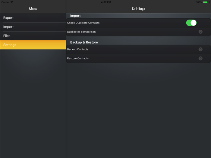Viewport: 211px width, 158px height.
Task: Choose the Restore Contacts text label
Action: (78, 58)
